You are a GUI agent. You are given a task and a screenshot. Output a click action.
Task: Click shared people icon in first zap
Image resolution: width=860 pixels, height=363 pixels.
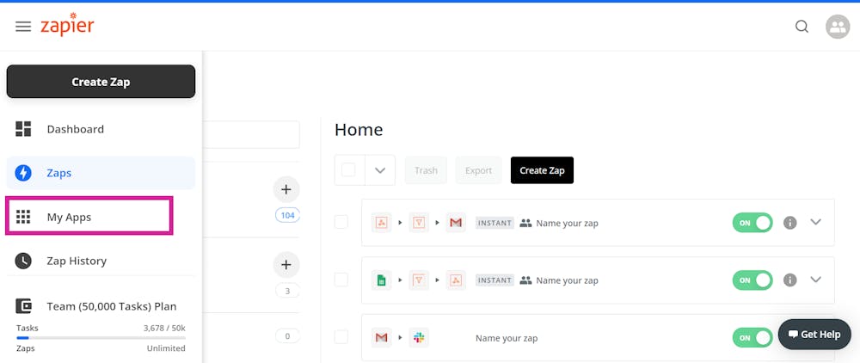point(525,223)
